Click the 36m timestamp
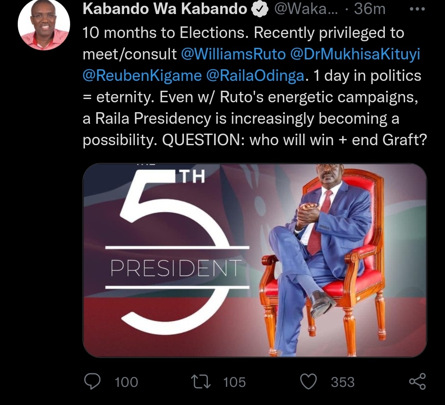 tap(370, 9)
